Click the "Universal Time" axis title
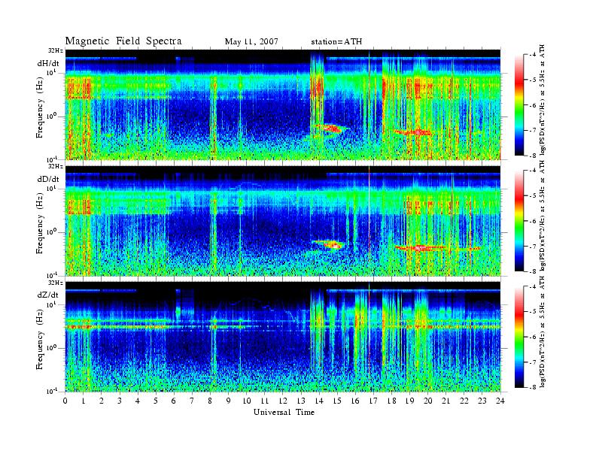Viewport: 596px width, 460px height. point(284,412)
